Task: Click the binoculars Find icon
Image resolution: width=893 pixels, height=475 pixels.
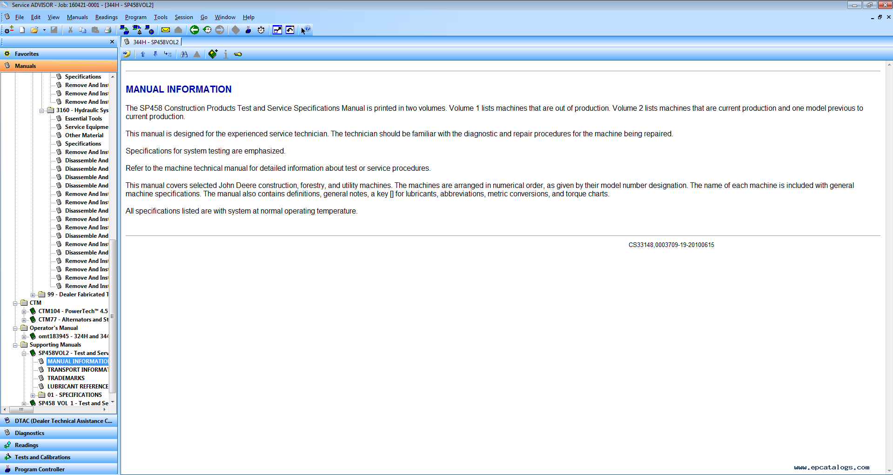Action: tap(184, 54)
